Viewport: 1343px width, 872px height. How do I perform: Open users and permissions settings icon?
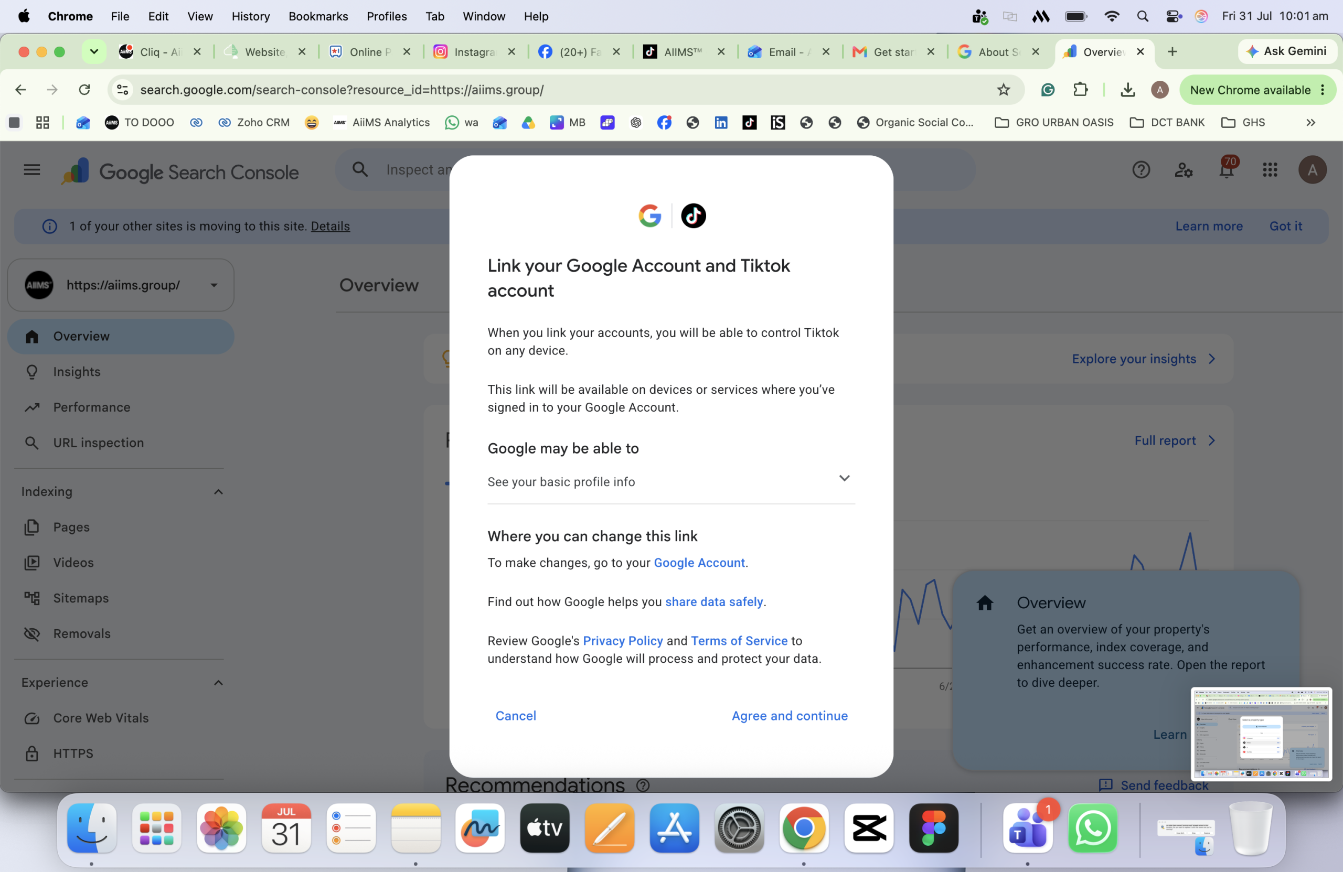point(1183,170)
